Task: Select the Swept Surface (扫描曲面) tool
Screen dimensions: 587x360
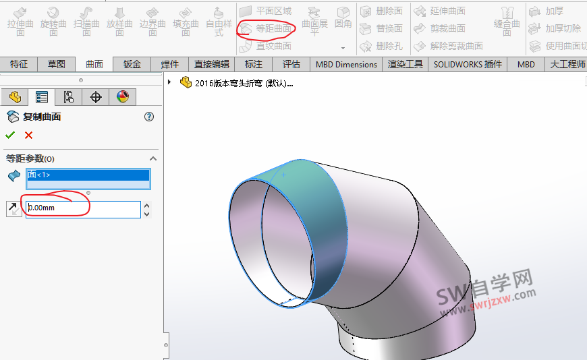Action: click(x=86, y=22)
